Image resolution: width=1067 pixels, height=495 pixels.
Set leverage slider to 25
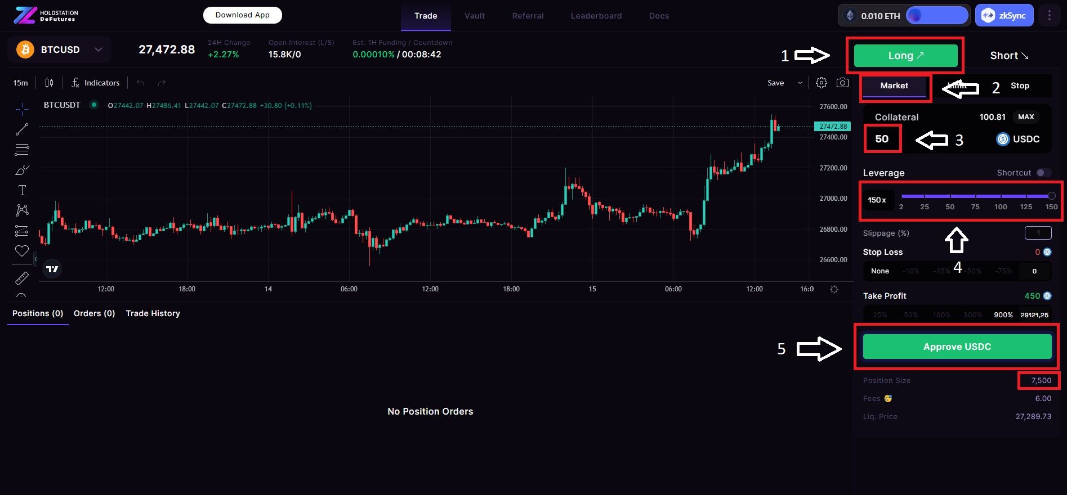[925, 196]
